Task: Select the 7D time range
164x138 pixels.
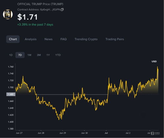Action: [20, 55]
